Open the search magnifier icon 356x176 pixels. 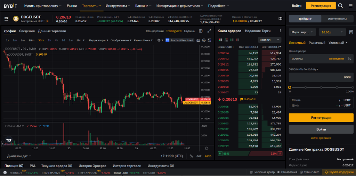click(340, 6)
